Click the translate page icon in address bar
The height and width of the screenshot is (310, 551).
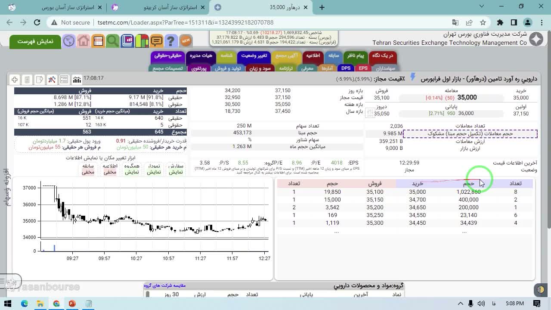coord(455,22)
